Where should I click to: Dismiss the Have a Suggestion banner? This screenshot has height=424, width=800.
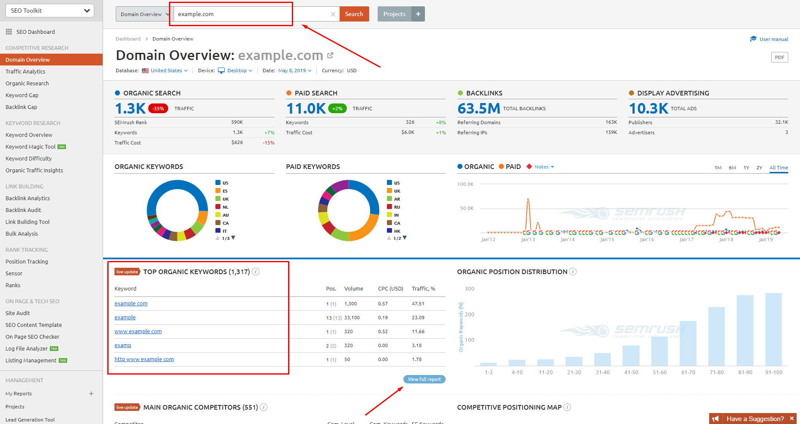[x=792, y=419]
